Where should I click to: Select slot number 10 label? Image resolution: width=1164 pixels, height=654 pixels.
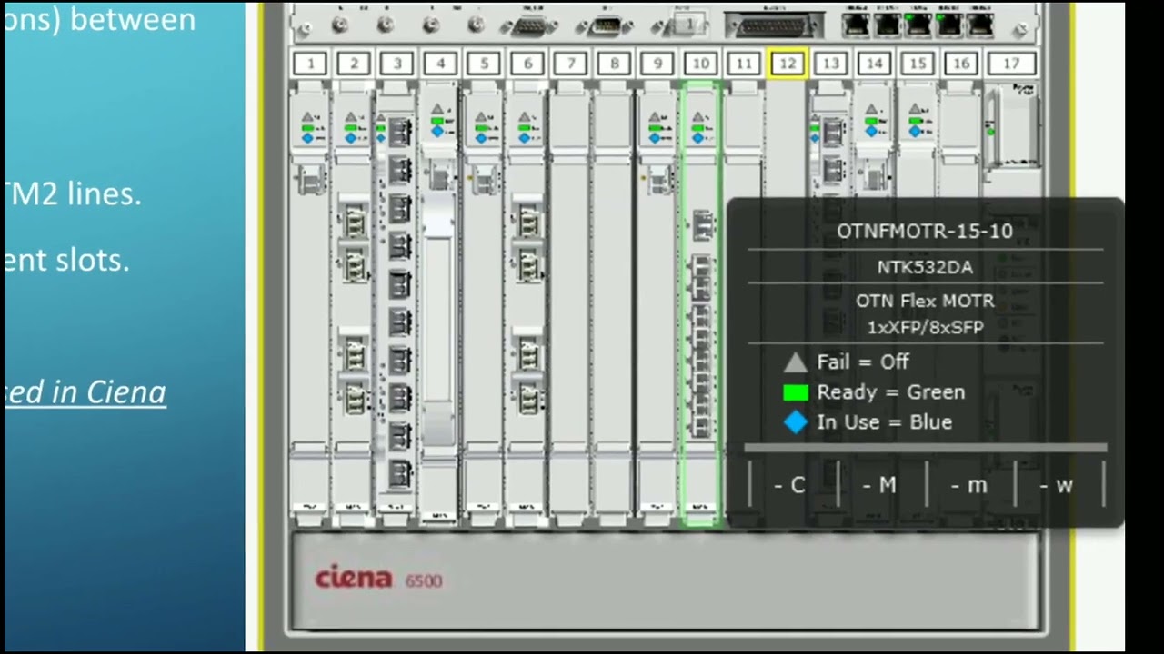point(700,64)
